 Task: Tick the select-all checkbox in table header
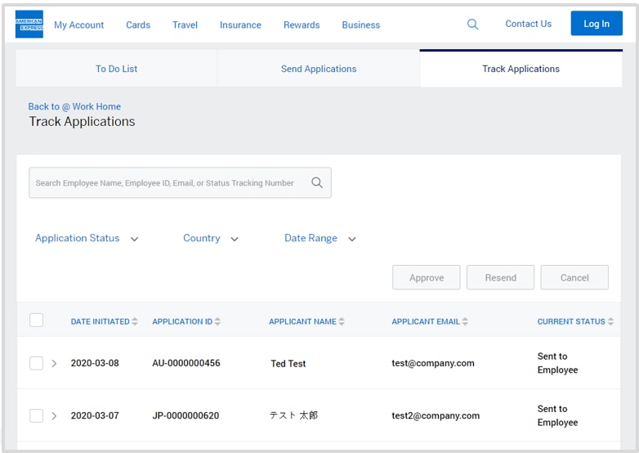36,320
